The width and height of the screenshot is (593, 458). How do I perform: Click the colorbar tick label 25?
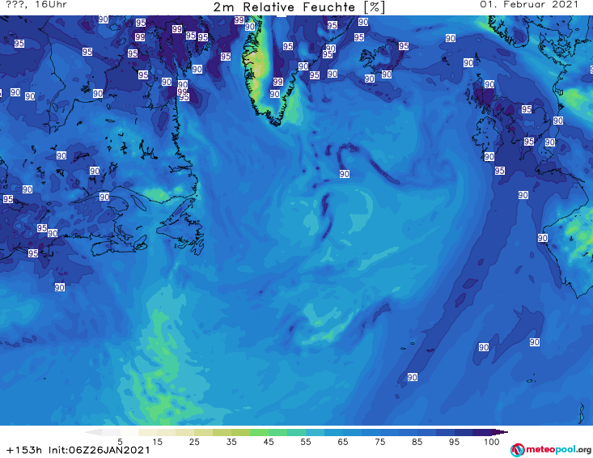[194, 442]
